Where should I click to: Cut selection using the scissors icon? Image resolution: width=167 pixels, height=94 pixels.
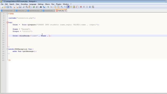pyautogui.click(x=24, y=7)
